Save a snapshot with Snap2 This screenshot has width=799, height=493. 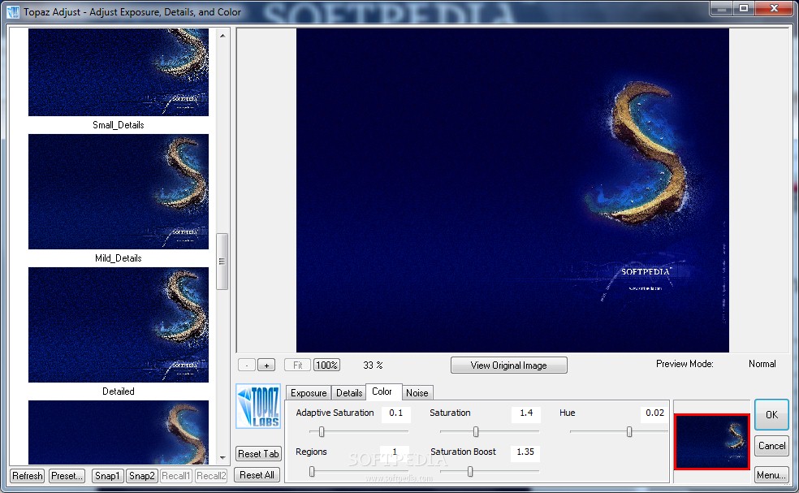tap(141, 476)
